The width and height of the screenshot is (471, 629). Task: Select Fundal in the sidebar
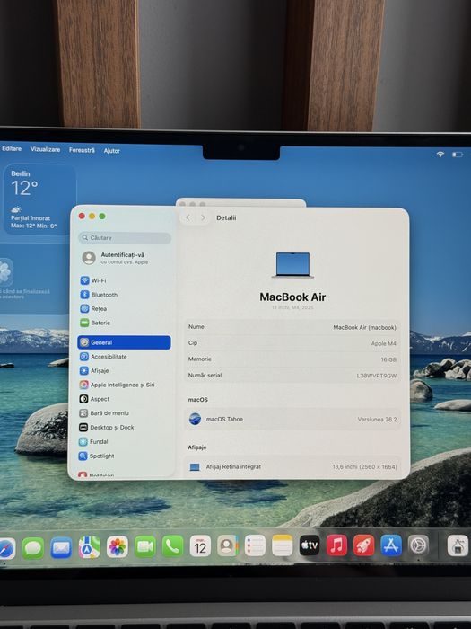[124, 441]
